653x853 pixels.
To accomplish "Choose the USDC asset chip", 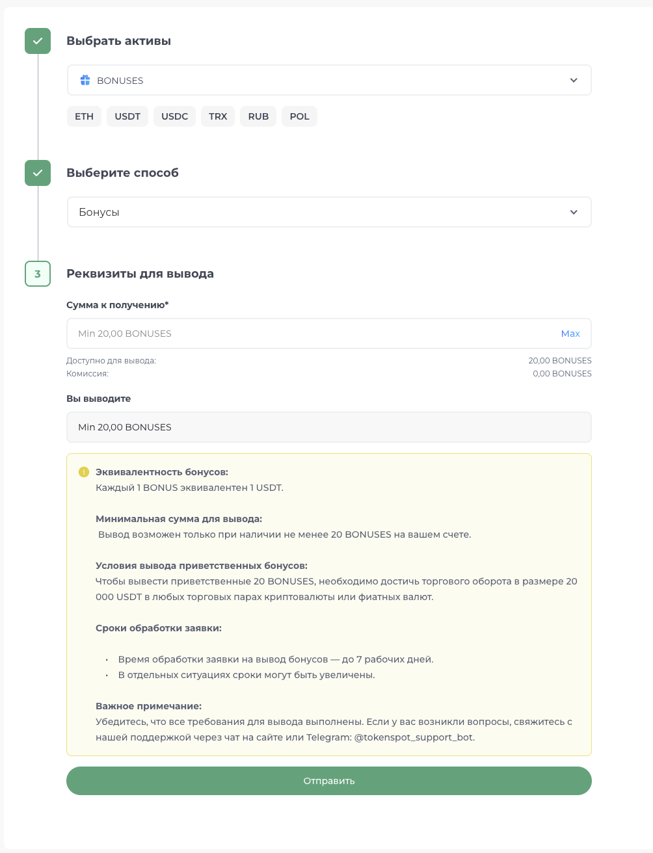I will point(174,116).
